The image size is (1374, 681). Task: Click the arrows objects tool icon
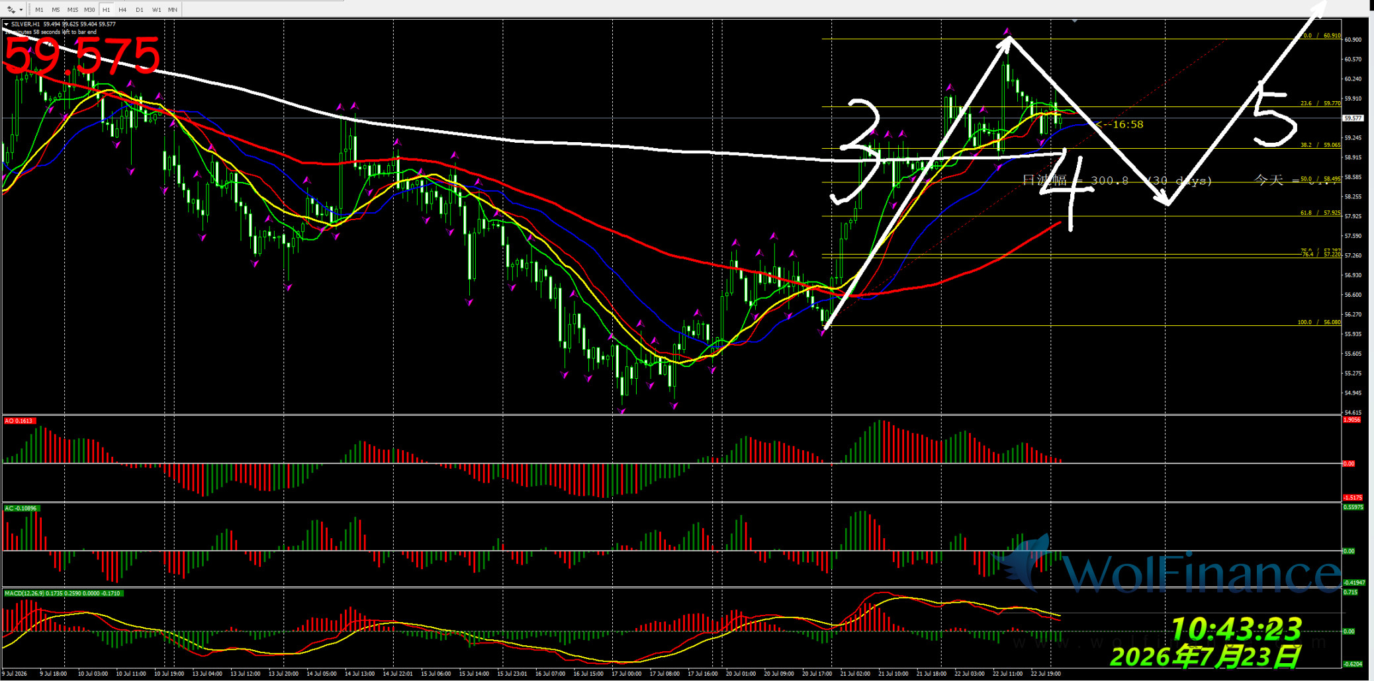click(11, 9)
